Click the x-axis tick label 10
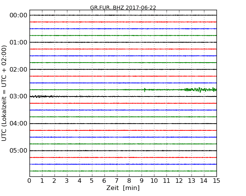 point(154,181)
